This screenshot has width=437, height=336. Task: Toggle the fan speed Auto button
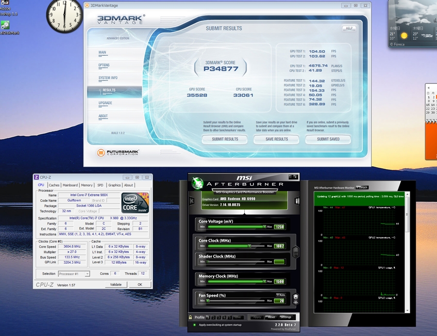281,295
